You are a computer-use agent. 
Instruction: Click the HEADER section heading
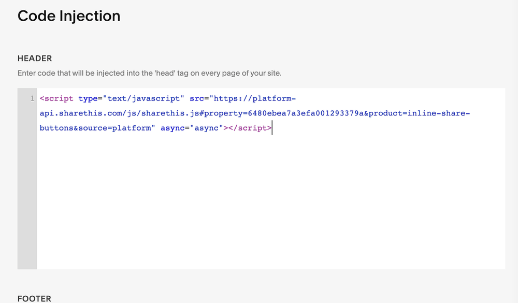[34, 58]
